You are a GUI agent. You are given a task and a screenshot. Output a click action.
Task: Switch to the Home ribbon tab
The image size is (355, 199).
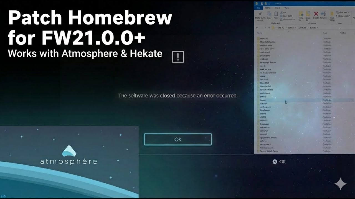268,8
